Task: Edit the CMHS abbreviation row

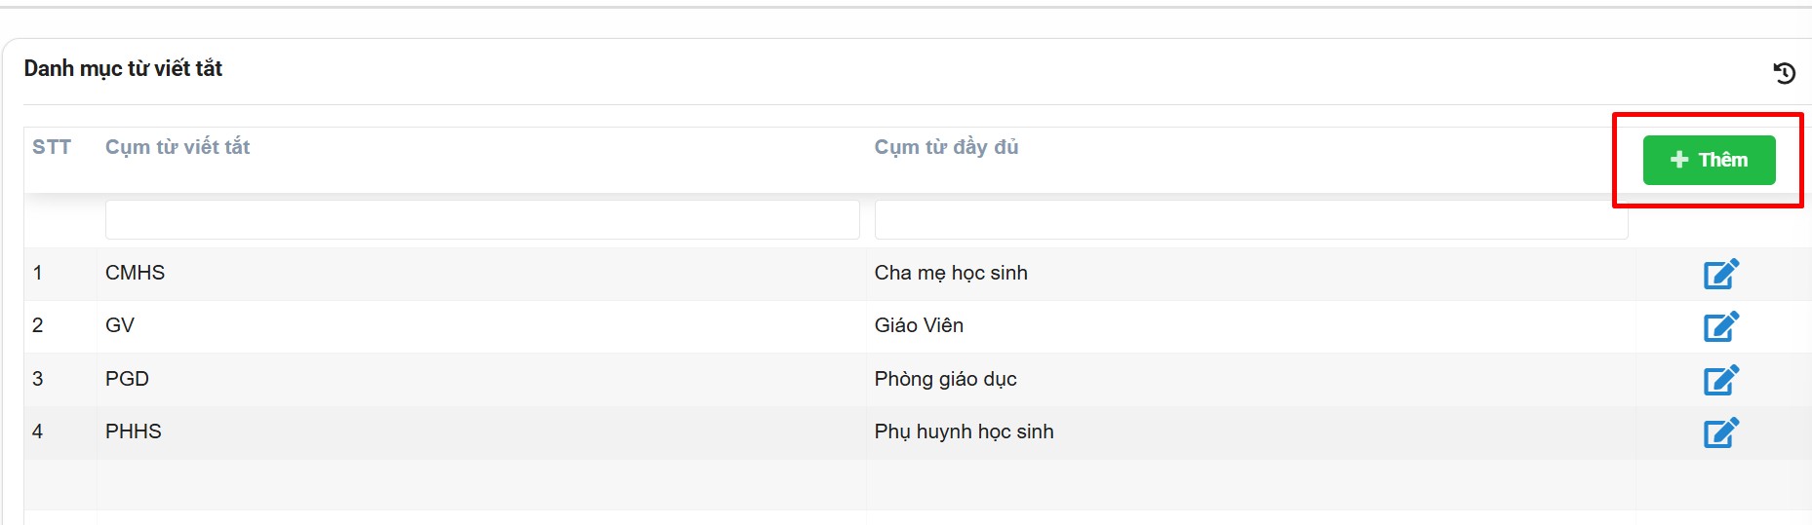Action: tap(1720, 274)
